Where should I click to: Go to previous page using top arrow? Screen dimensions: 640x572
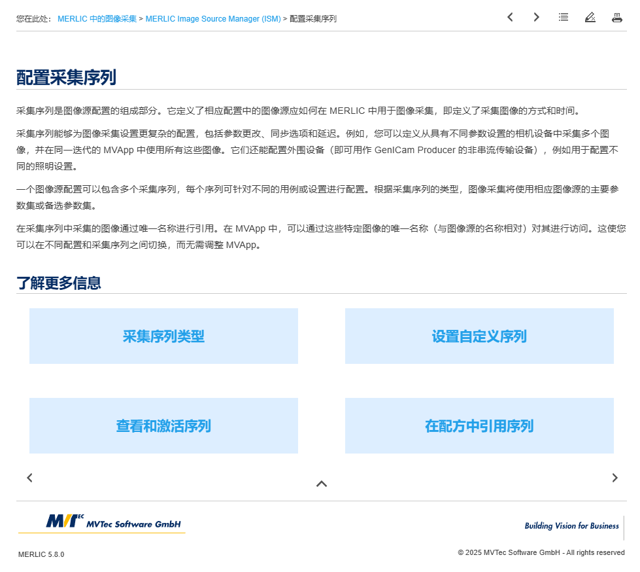point(510,18)
